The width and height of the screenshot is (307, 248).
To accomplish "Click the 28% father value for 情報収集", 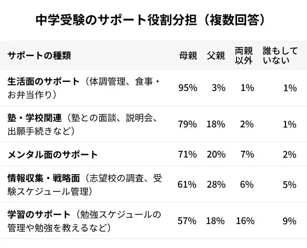I will [216, 185].
